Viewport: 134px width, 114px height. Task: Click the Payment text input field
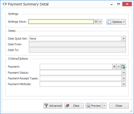point(76,67)
